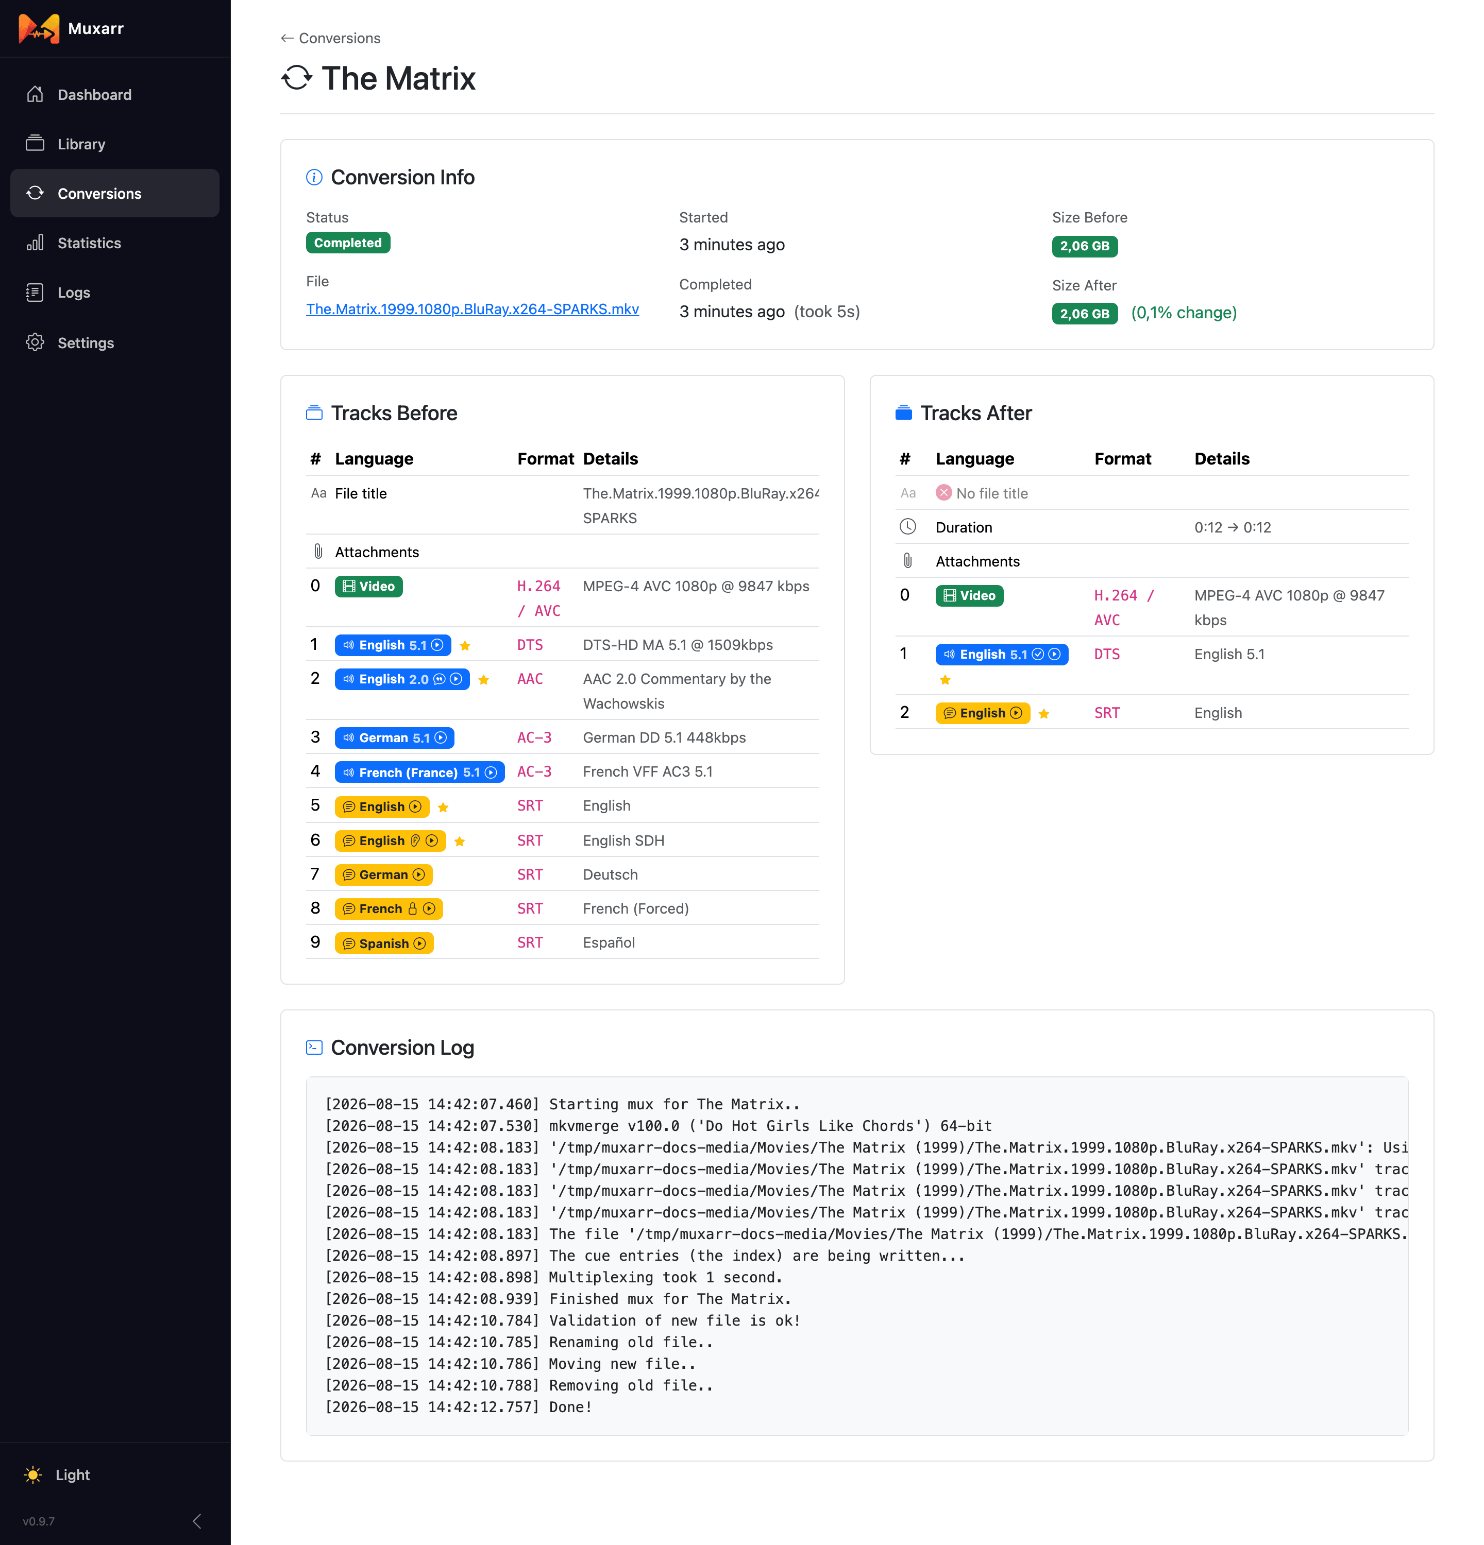
Task: Click the English SDH subtitle badge on track 6
Action: pos(390,841)
